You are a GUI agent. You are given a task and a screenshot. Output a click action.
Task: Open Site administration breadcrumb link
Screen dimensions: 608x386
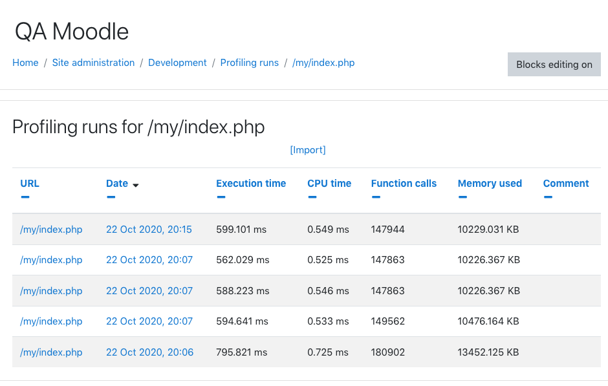click(x=93, y=63)
